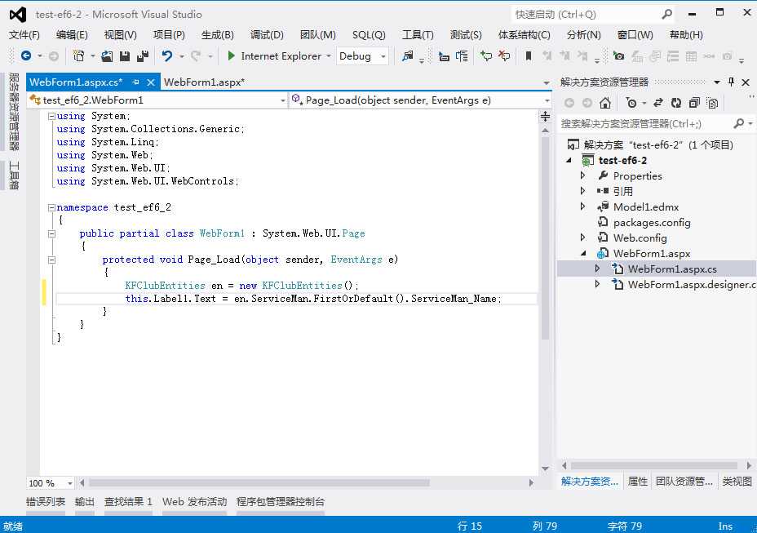Click Collapse All icon in Solution Explorer
757x533 pixels.
click(694, 103)
